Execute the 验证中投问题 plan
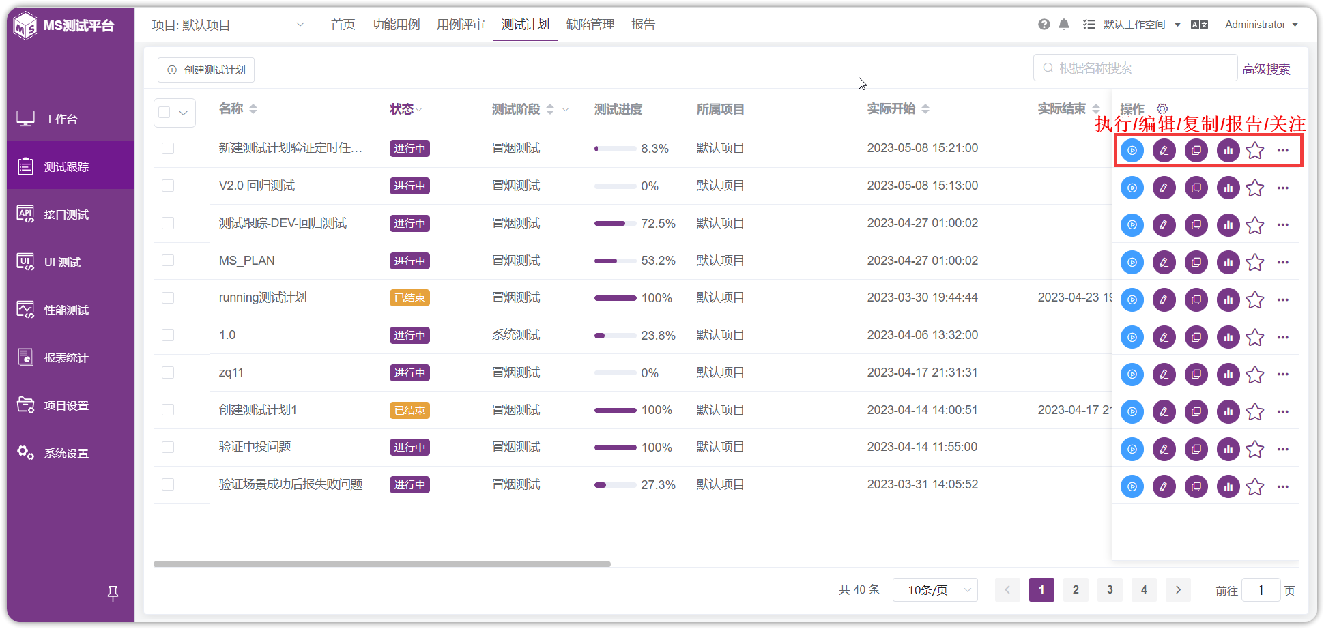The height and width of the screenshot is (629, 1324). [x=1132, y=449]
